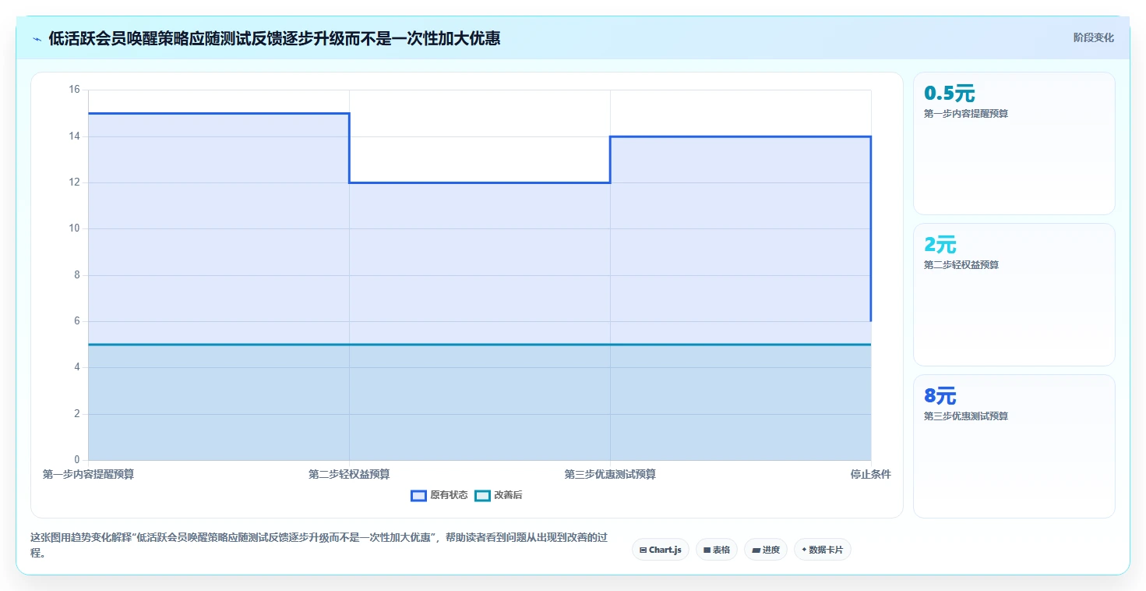The width and height of the screenshot is (1146, 591).
Task: Click the lightning icon beside the title
Action: (x=37, y=38)
